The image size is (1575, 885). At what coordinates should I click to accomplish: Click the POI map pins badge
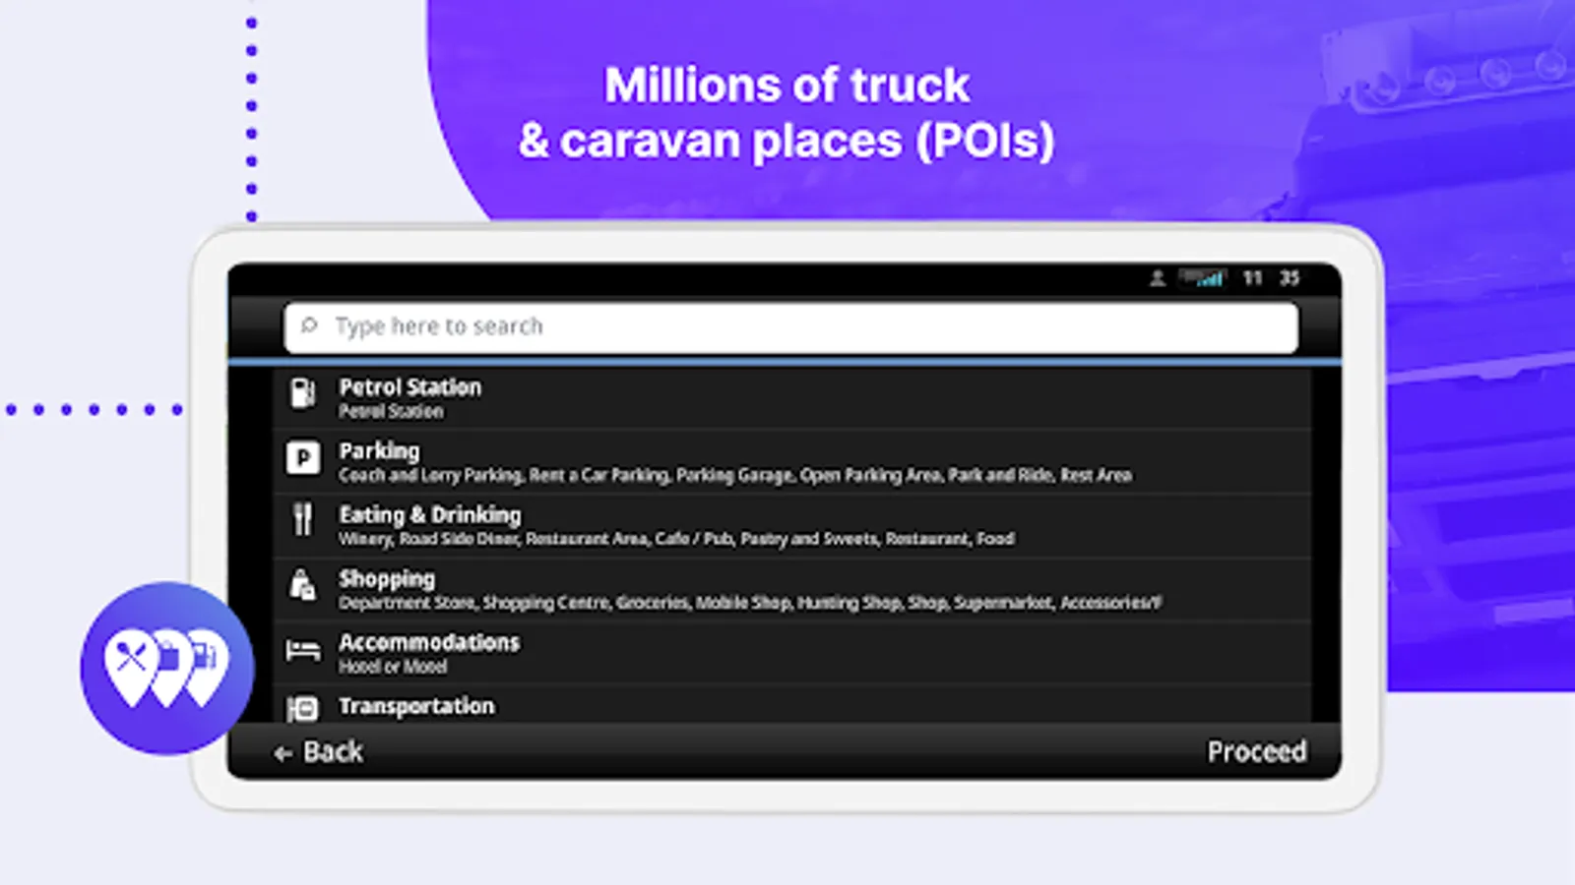167,669
